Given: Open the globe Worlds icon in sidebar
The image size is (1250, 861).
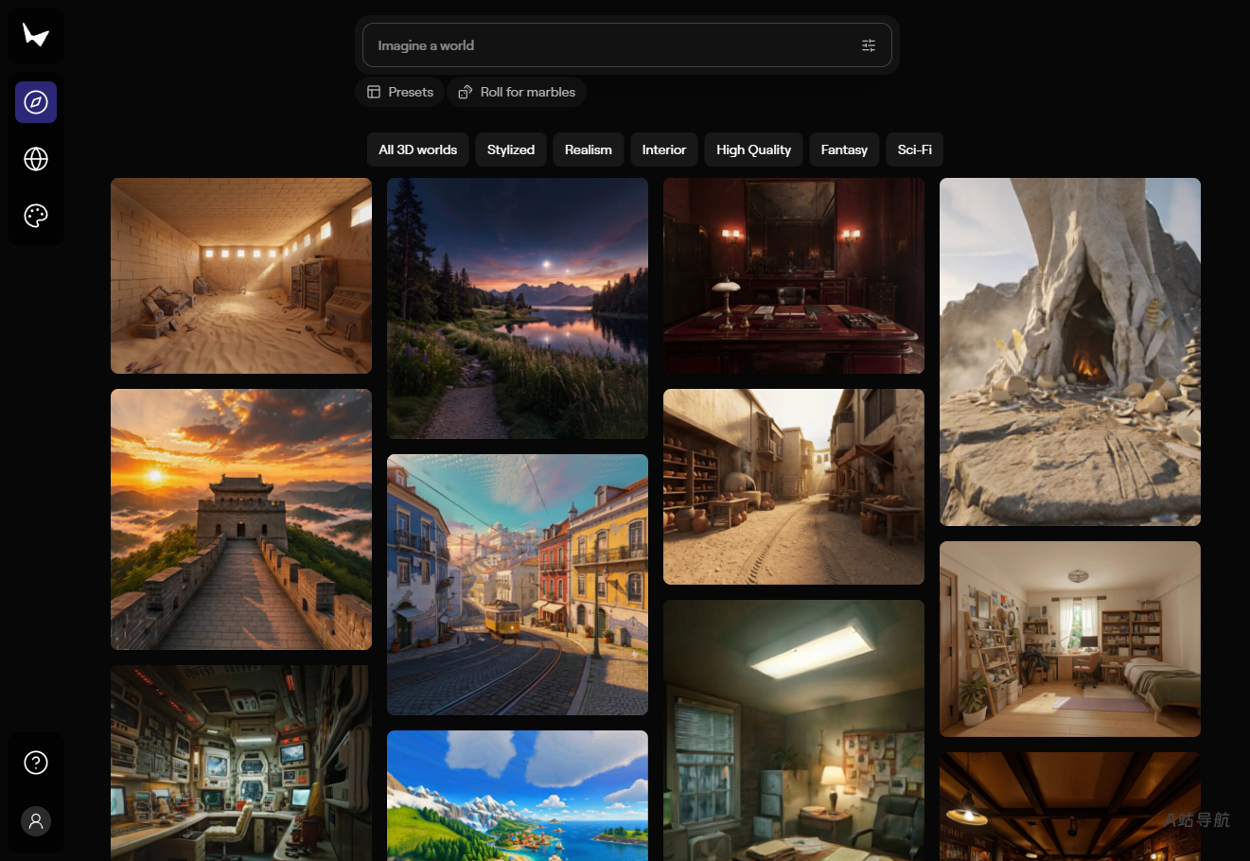Looking at the screenshot, I should click(x=36, y=159).
